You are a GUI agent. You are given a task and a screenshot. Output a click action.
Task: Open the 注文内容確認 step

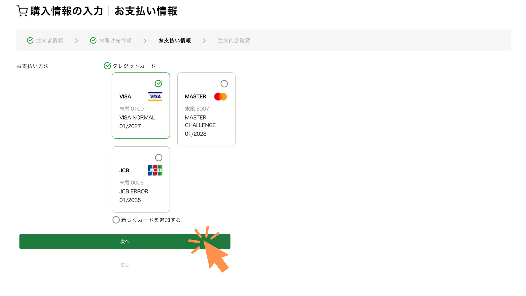point(234,41)
